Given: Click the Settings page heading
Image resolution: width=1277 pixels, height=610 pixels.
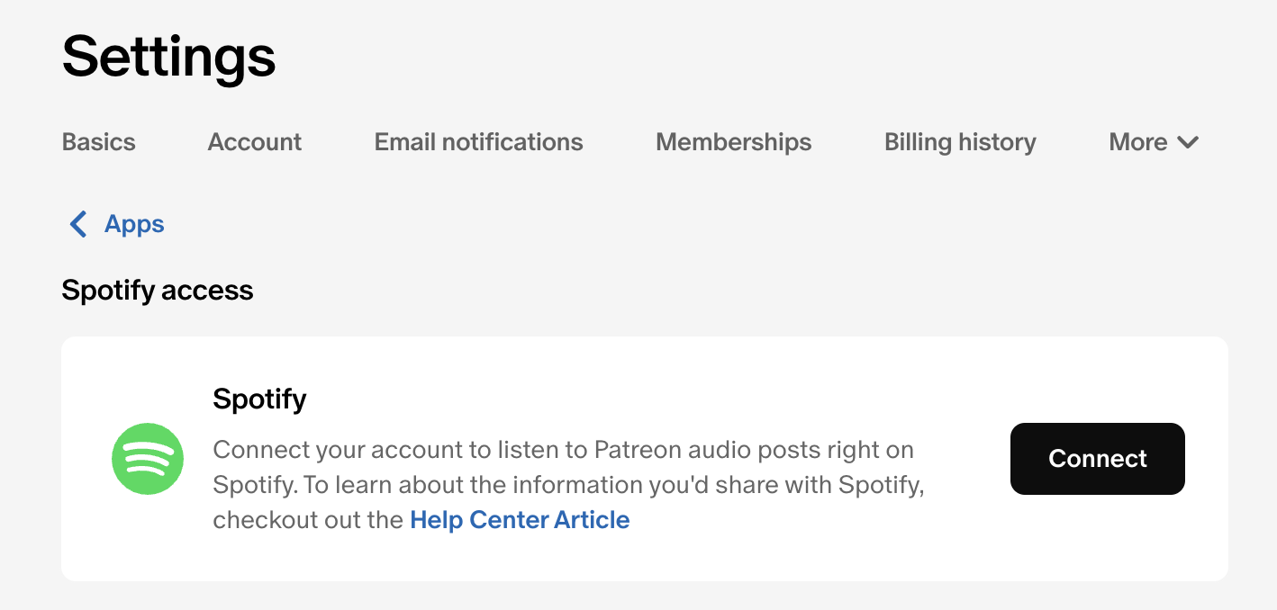Looking at the screenshot, I should [x=168, y=58].
